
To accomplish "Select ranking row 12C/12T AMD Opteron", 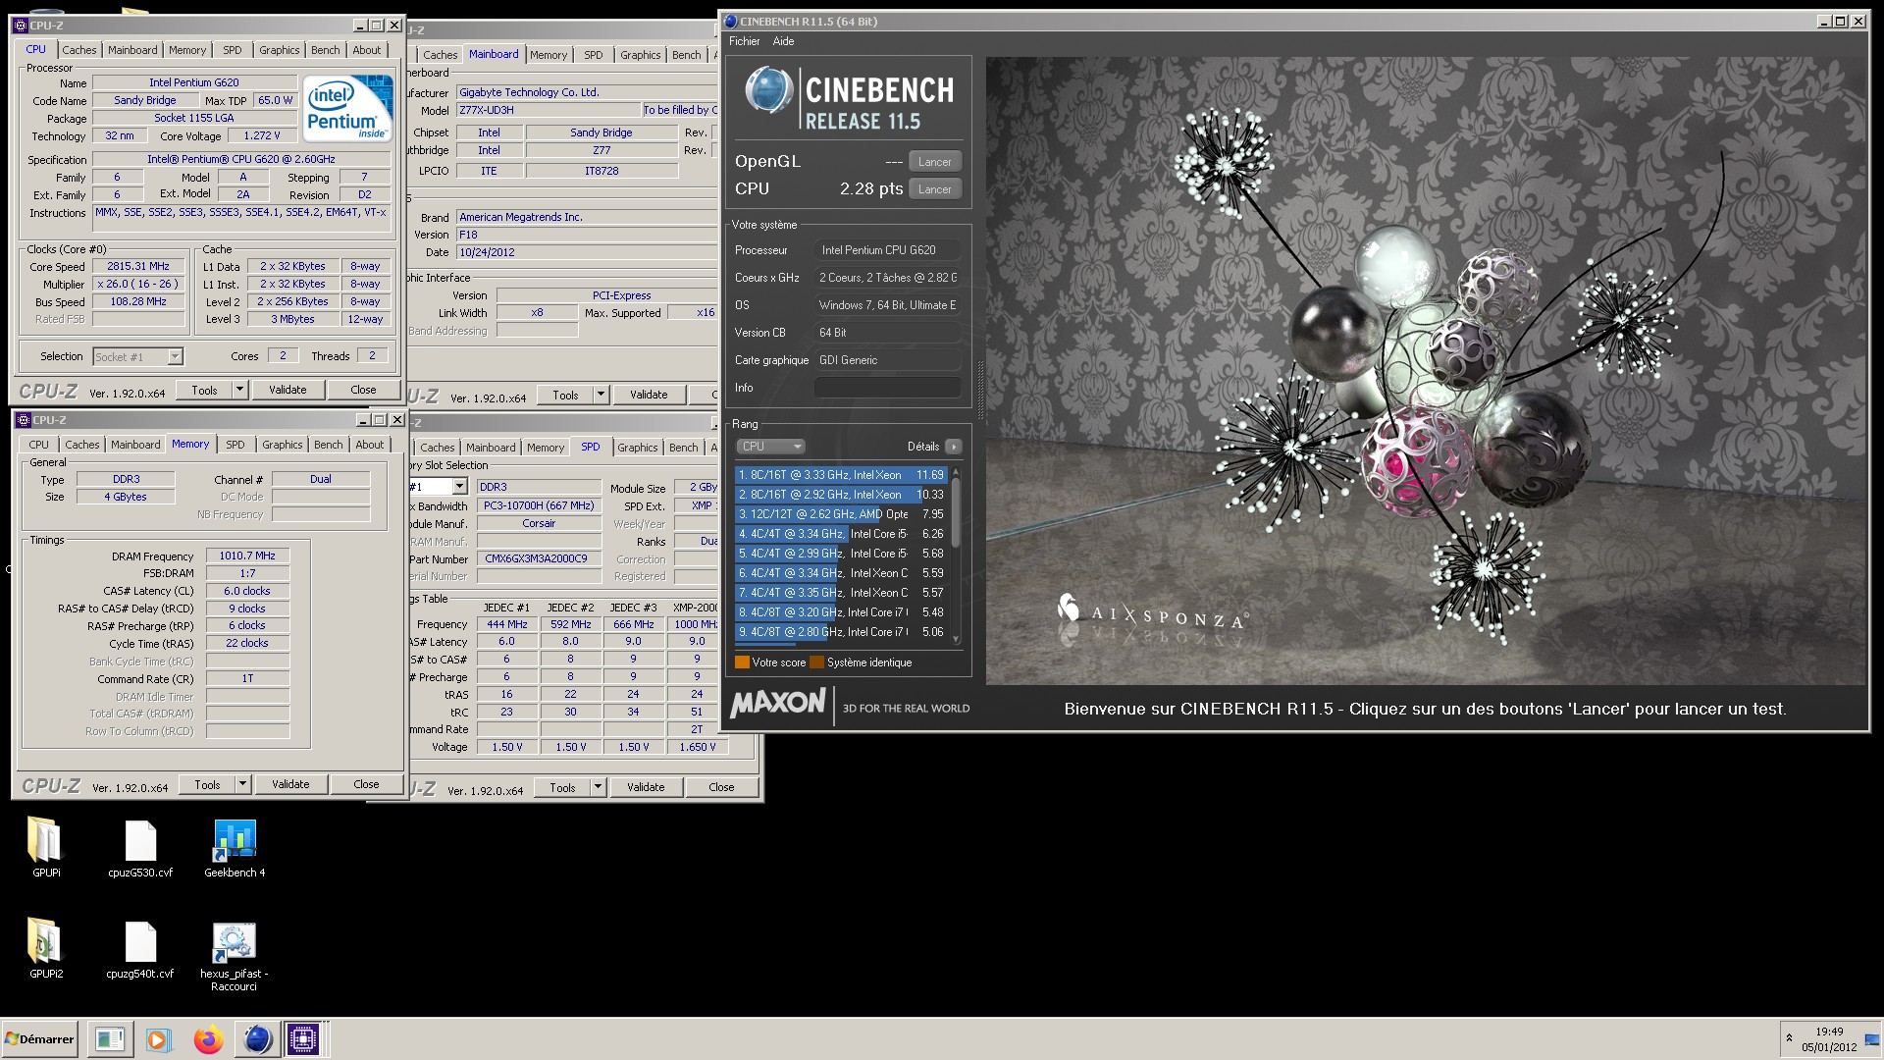I will click(x=841, y=514).
